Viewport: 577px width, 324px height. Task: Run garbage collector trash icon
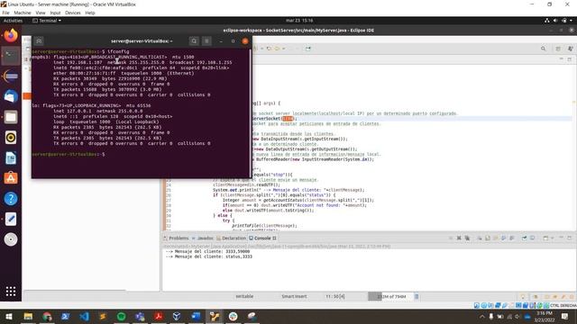point(417,296)
